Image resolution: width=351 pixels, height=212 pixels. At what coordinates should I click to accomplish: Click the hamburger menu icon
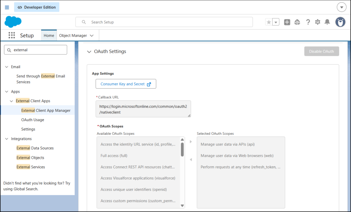7,7
